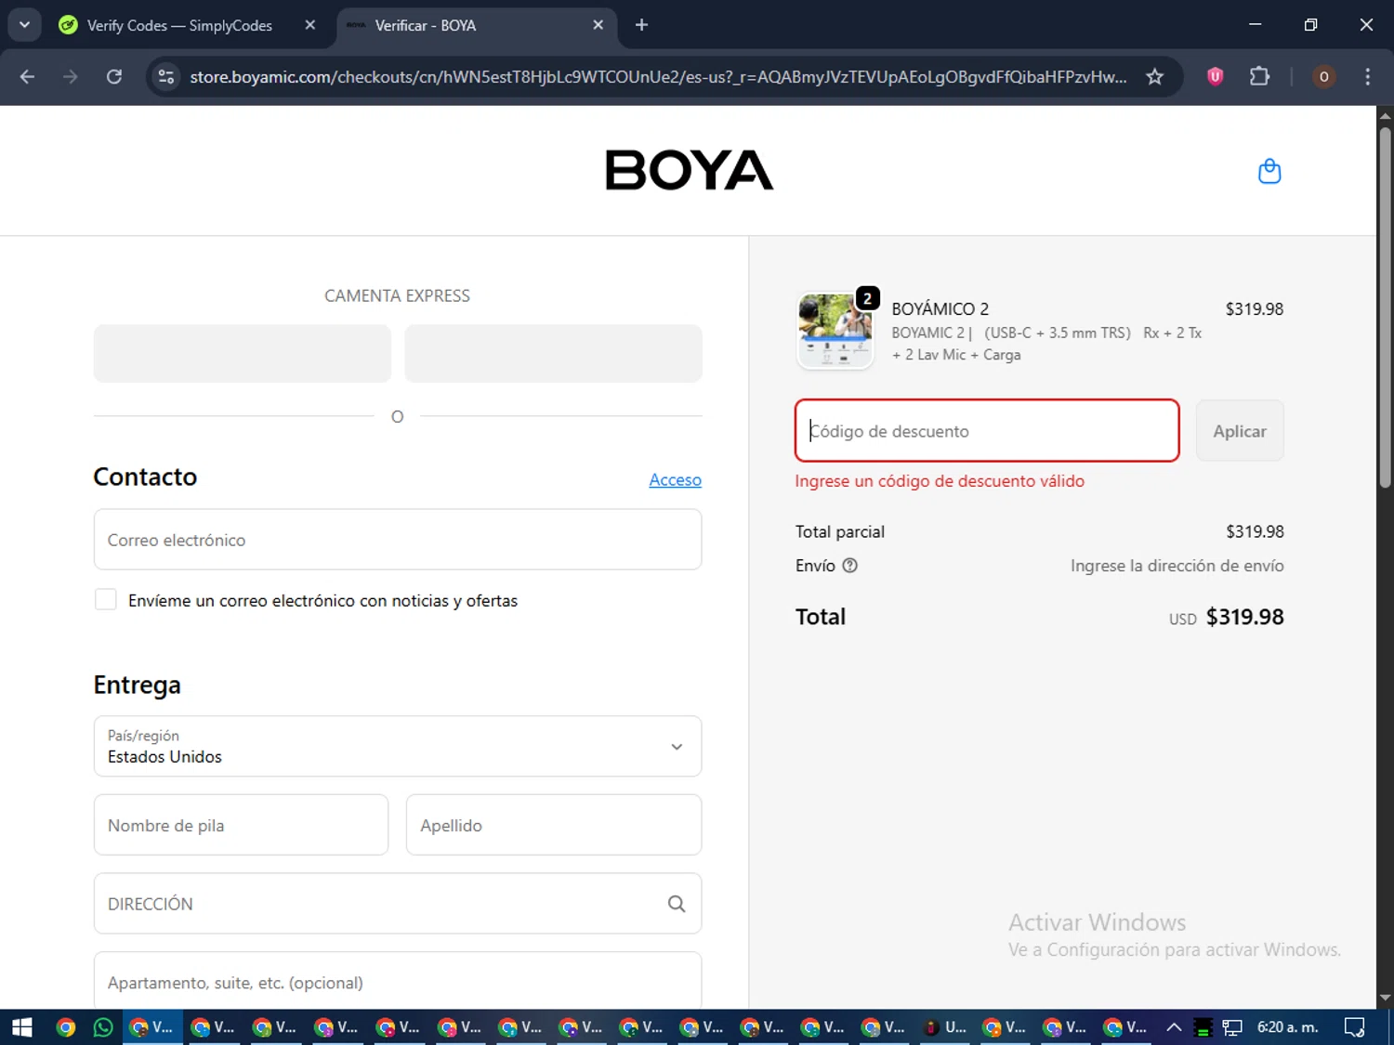1394x1045 pixels.
Task: Click the scrollbar up arrow
Action: (x=1385, y=116)
